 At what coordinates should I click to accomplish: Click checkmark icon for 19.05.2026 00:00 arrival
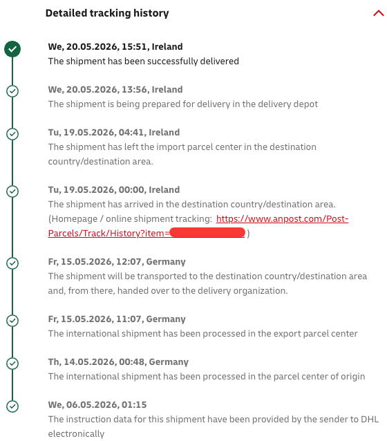click(x=12, y=191)
